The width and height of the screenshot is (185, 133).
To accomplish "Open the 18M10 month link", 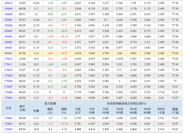I will (x=8, y=3).
